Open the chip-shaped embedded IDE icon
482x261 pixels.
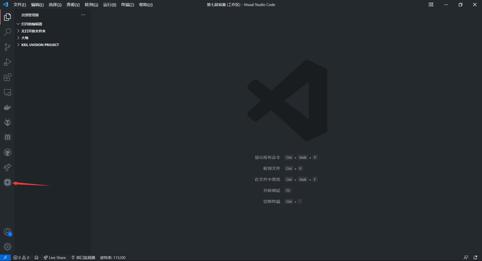click(x=8, y=182)
